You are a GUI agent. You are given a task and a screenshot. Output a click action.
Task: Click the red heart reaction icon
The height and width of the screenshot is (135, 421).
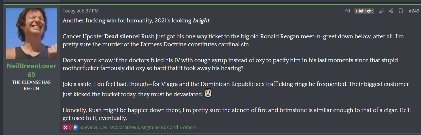click(71, 127)
